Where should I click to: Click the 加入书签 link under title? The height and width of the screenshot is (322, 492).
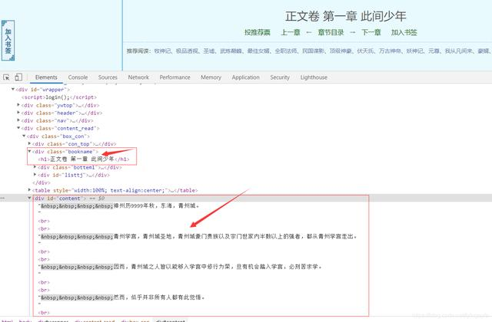tap(404, 32)
